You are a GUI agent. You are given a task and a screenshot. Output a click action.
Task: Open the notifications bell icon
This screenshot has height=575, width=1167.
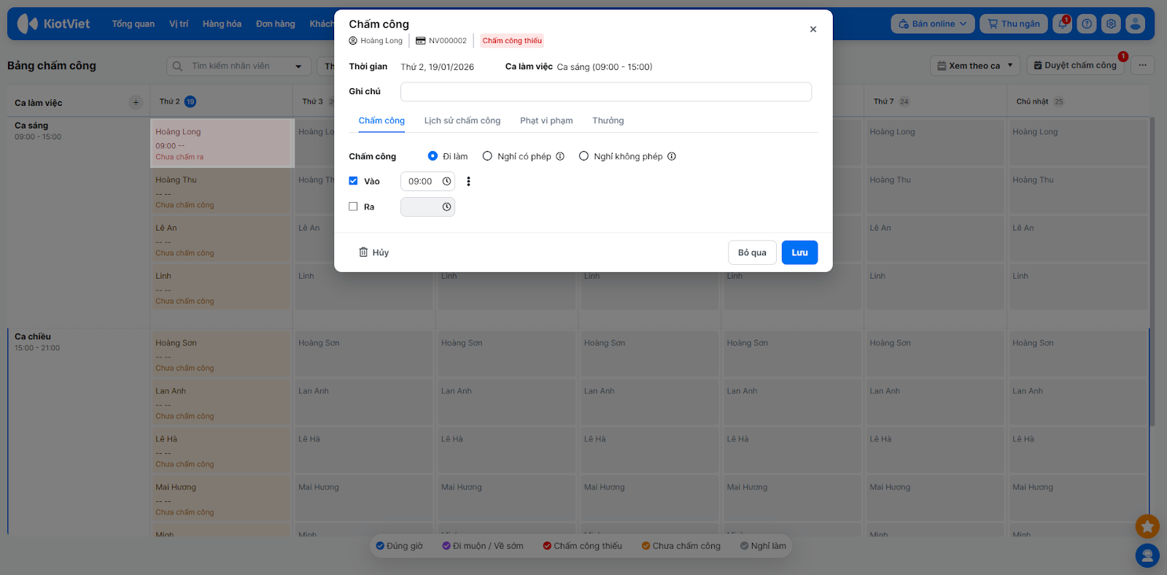pos(1063,24)
